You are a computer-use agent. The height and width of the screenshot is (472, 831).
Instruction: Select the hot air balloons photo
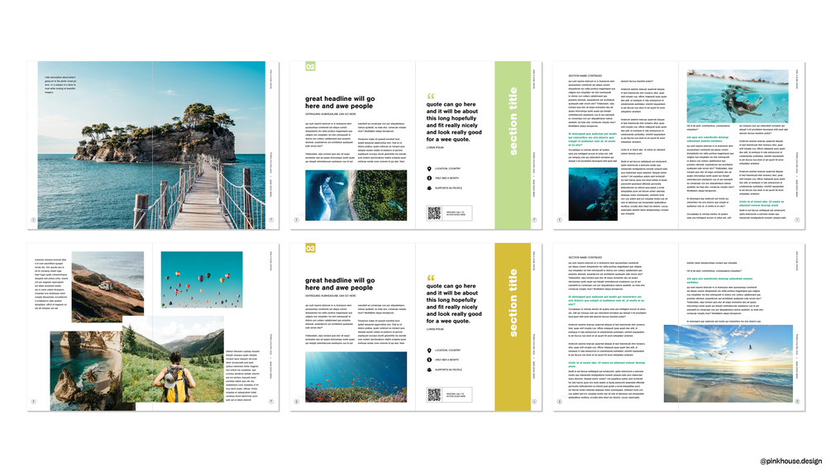[x=202, y=279]
